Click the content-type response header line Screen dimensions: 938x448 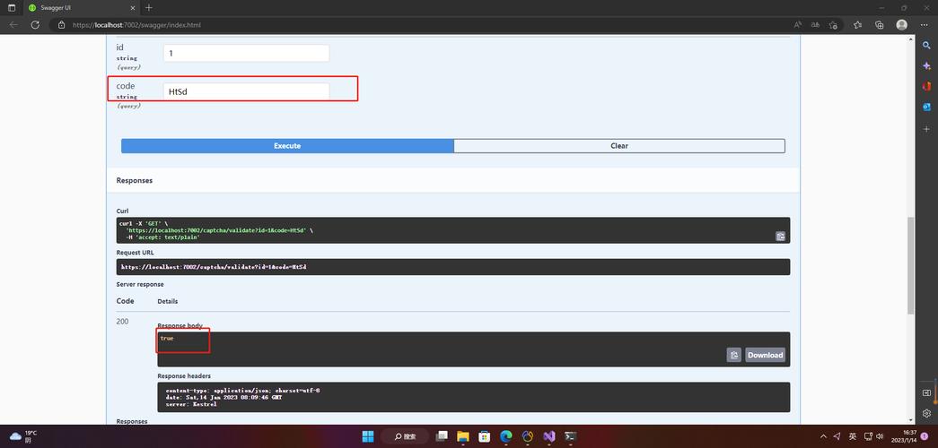coord(242,390)
